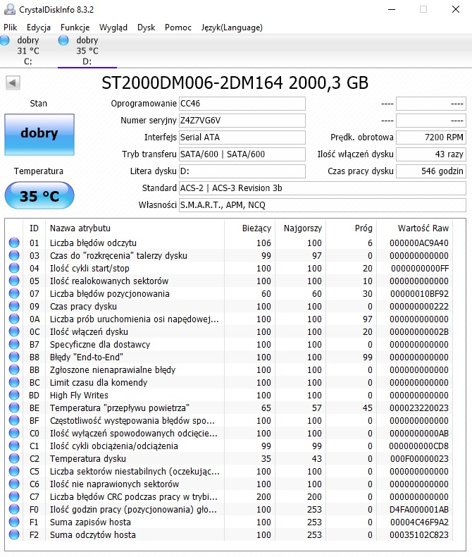Click the CrystalDiskInfo app icon in title bar
This screenshot has width=472, height=557.
(x=10, y=9)
